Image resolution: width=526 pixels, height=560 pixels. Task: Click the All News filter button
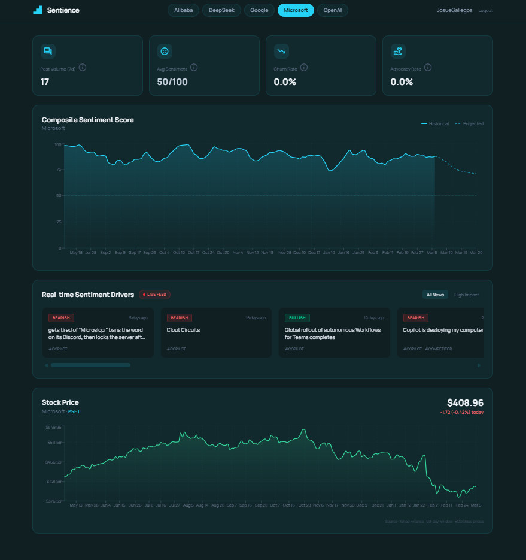click(435, 295)
